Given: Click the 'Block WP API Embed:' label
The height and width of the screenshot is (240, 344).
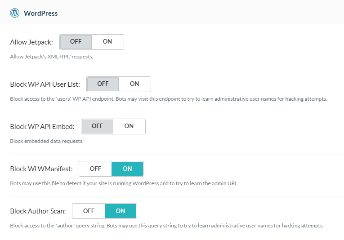Looking at the screenshot, I should [x=42, y=127].
